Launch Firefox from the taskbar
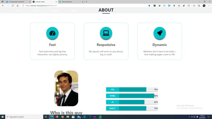The height and width of the screenshot is (119, 212). tap(57, 117)
